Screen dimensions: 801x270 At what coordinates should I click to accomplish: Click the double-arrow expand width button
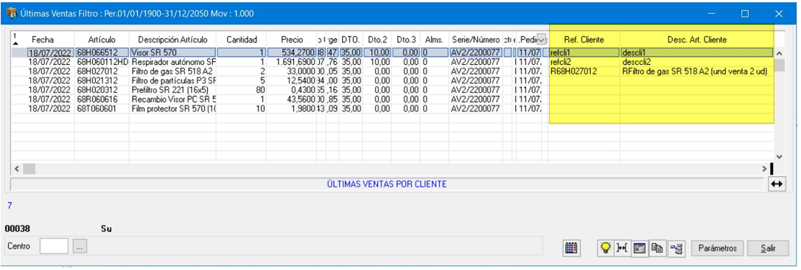pyautogui.click(x=777, y=184)
